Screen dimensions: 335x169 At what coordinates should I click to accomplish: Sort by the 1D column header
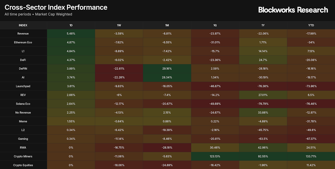71,25
